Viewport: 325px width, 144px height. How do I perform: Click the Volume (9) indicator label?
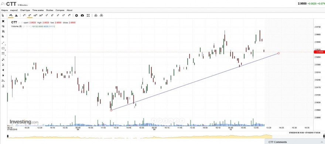16,26
